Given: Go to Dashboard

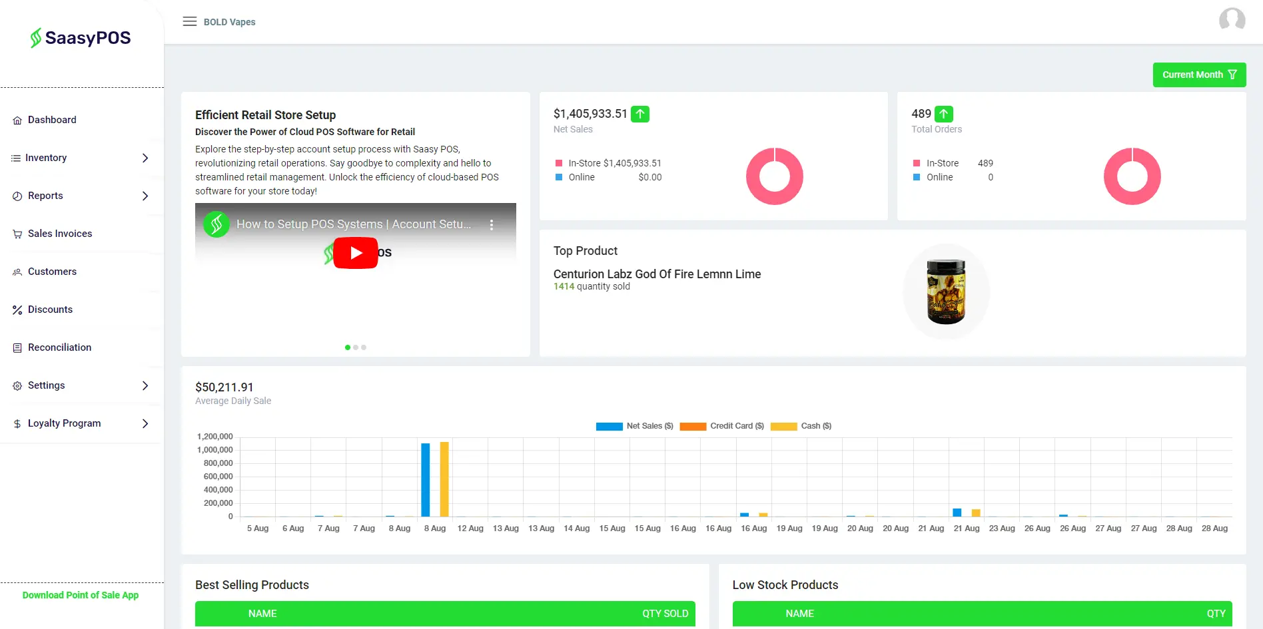Looking at the screenshot, I should tap(52, 120).
